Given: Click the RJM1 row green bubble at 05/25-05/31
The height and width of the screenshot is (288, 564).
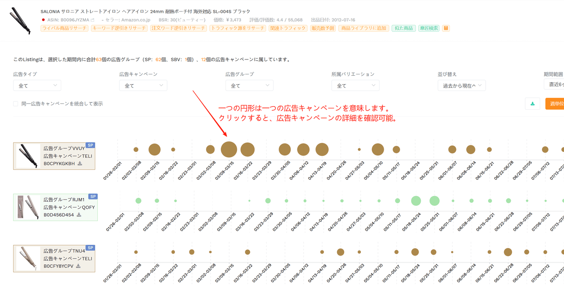Looking at the screenshot, I should (434, 200).
